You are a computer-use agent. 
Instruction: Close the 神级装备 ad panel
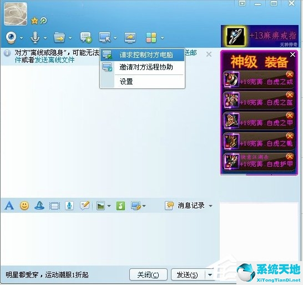[292, 55]
